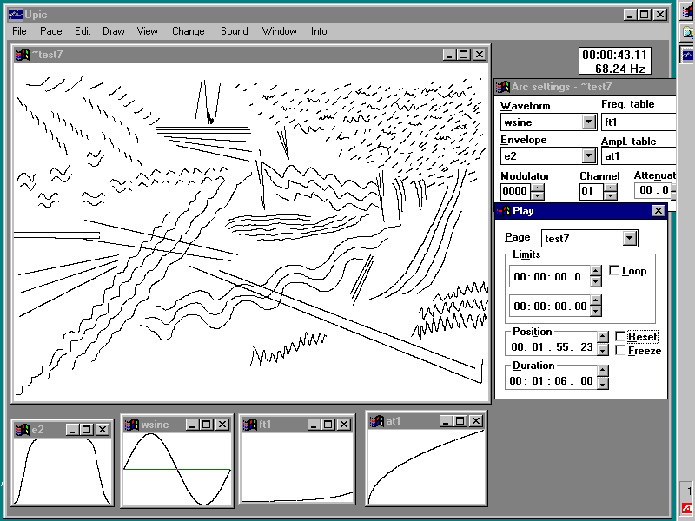Click the Channel field showing 01

[592, 191]
